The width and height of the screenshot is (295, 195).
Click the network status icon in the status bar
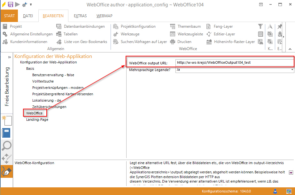click(x=288, y=191)
